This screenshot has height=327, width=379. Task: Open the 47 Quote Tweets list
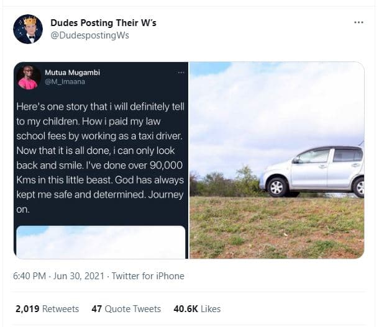coord(126,308)
